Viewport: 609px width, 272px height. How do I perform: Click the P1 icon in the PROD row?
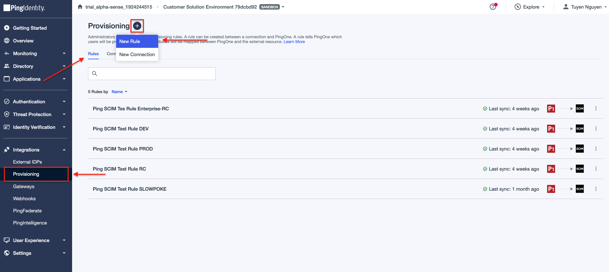tap(551, 149)
